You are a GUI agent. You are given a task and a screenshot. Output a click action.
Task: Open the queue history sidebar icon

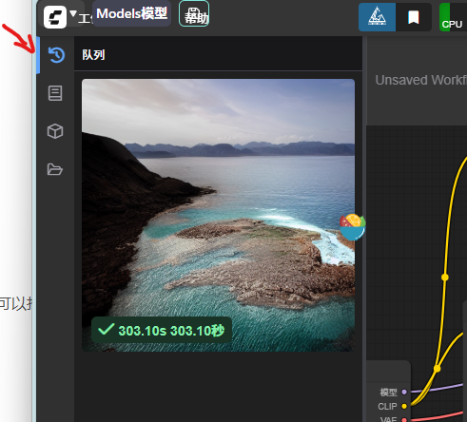[56, 55]
